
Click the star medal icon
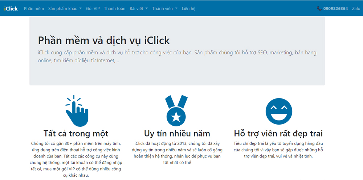tap(176, 110)
